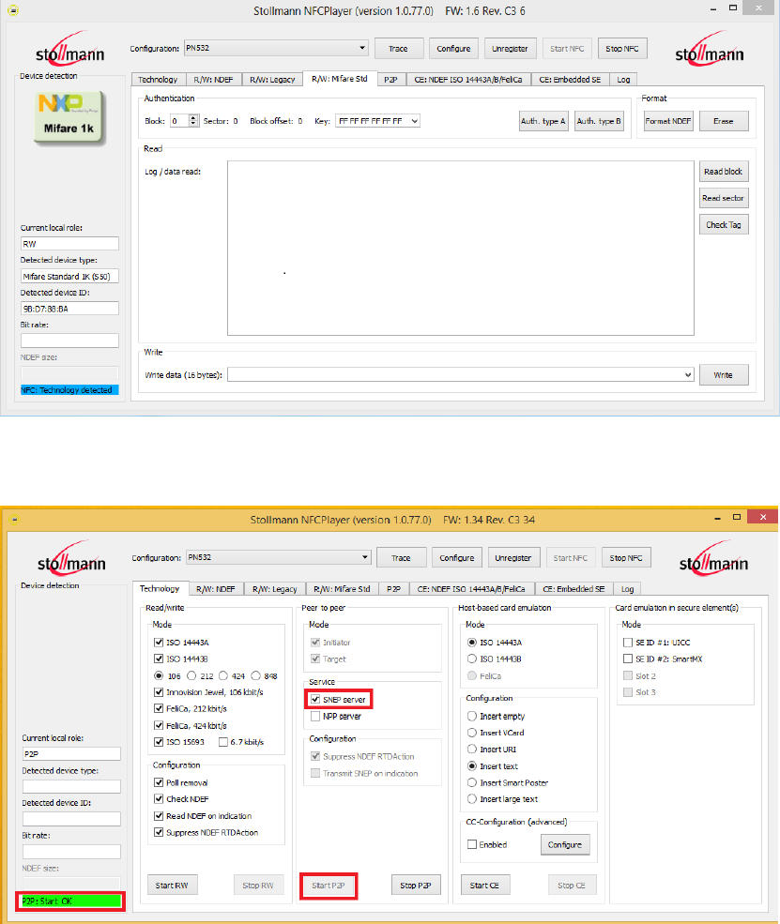This screenshot has height=924, width=780.
Task: Click the NXP Mifare 1k device icon
Action: [x=69, y=118]
